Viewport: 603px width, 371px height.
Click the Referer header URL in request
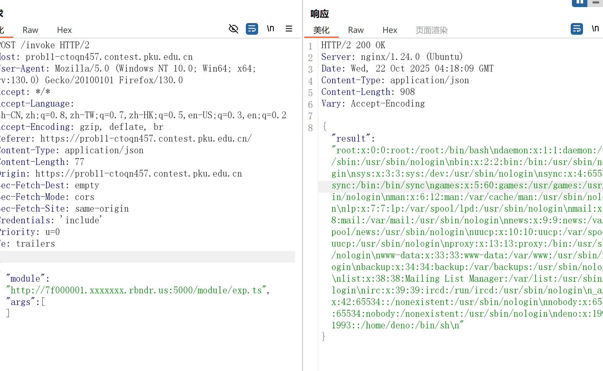pyautogui.click(x=146, y=139)
